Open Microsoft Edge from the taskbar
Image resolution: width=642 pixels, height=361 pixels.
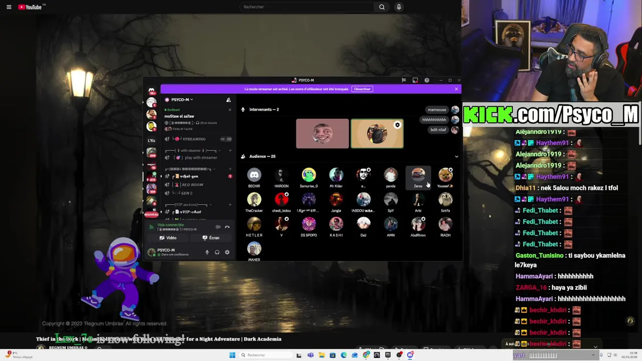point(344,355)
